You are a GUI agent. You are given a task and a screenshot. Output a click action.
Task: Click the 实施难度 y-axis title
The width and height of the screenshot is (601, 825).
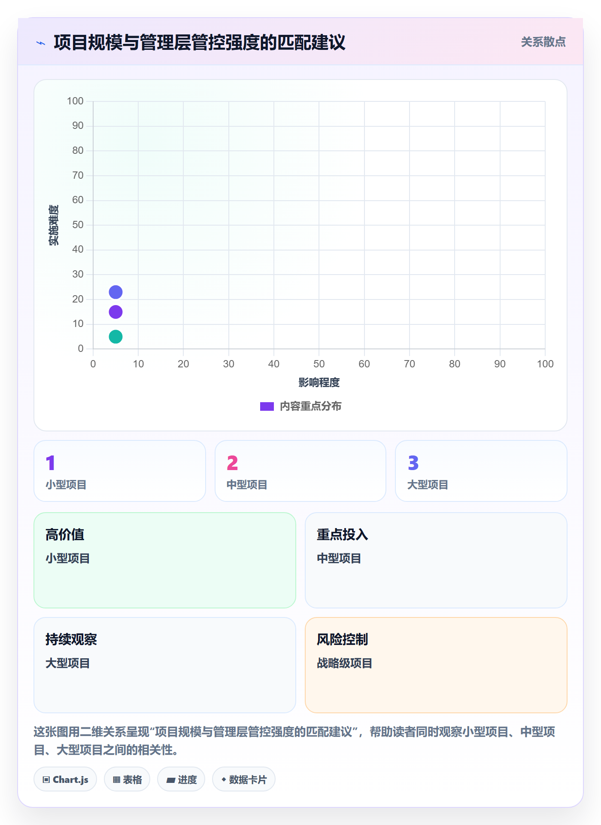click(x=54, y=225)
